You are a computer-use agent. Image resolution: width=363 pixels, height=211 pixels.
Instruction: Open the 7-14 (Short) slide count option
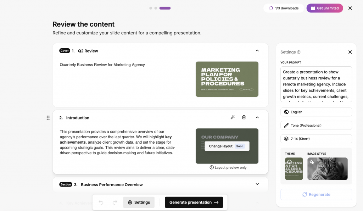(x=316, y=139)
